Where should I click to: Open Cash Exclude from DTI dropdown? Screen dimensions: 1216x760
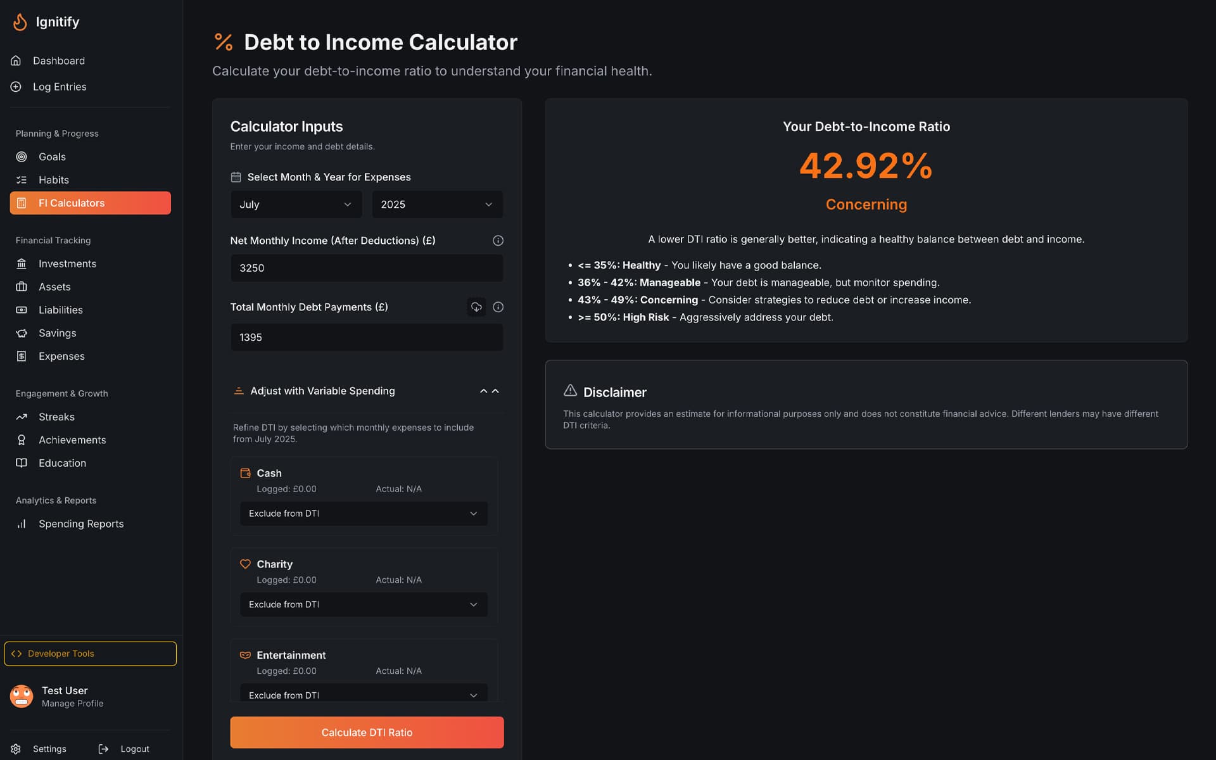pos(364,514)
